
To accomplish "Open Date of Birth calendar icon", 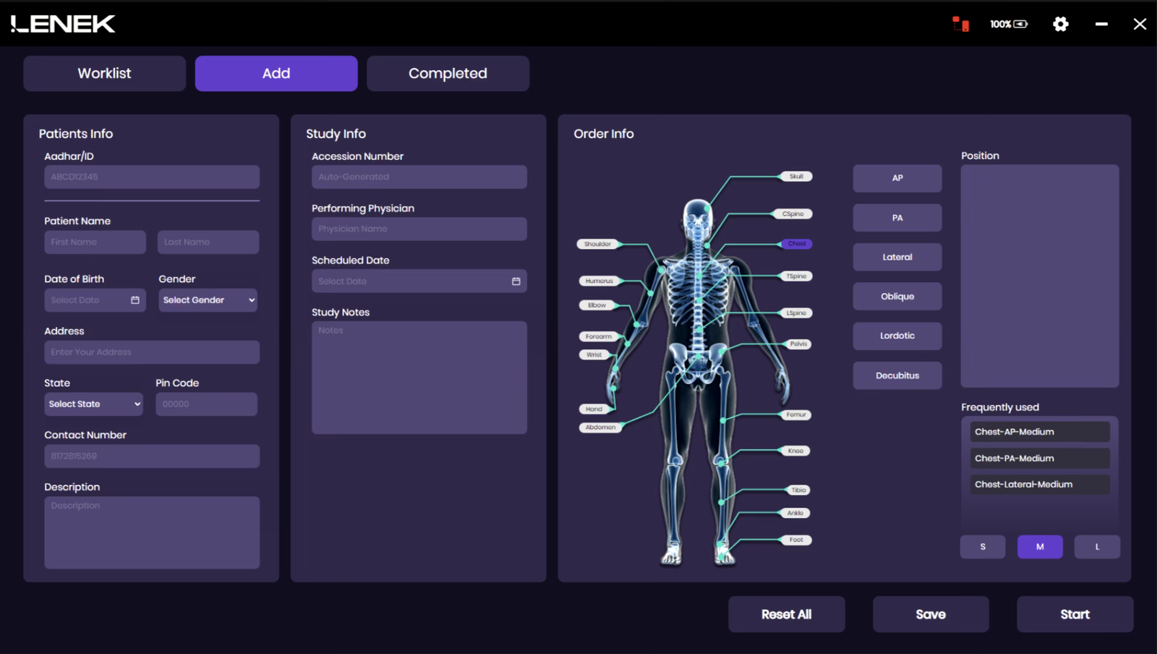I will tap(135, 300).
